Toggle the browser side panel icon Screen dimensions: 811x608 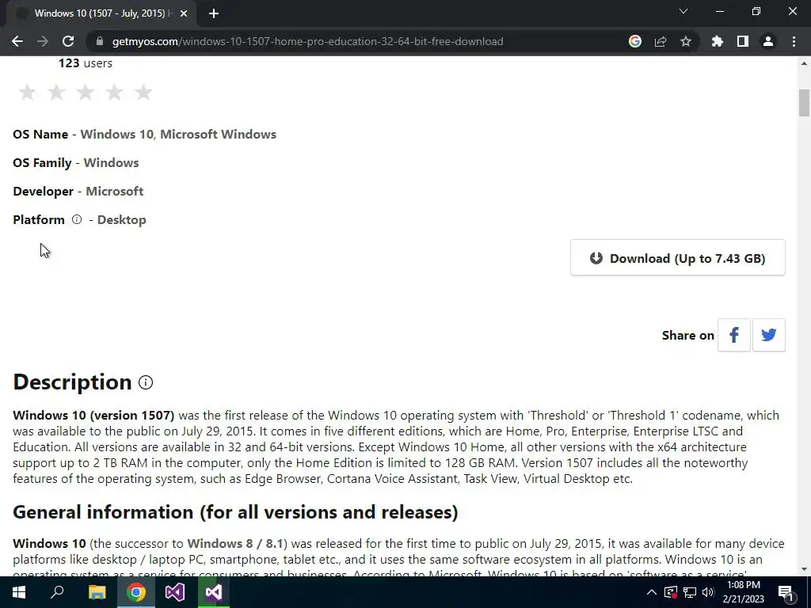point(743,41)
